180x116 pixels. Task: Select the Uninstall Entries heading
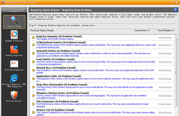[58, 51]
